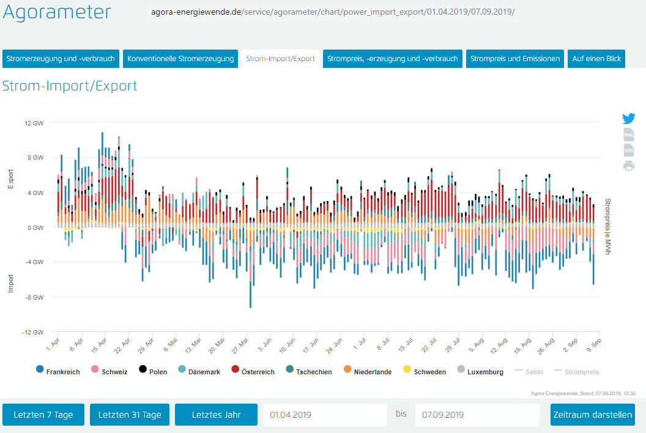
Task: Toggle the Frankreich series in the legend
Action: [58, 371]
